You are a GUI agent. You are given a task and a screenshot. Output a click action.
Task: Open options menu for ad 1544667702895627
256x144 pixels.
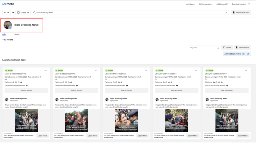[146, 71]
